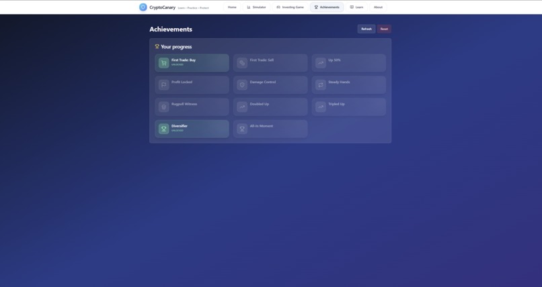The image size is (542, 287).
Task: Click UNLOCKED status under Diversifier
Action: 178,131
